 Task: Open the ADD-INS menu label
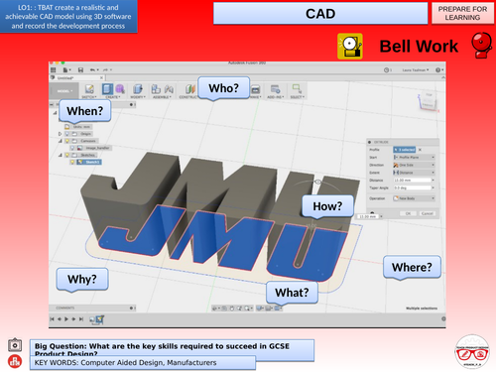point(276,97)
